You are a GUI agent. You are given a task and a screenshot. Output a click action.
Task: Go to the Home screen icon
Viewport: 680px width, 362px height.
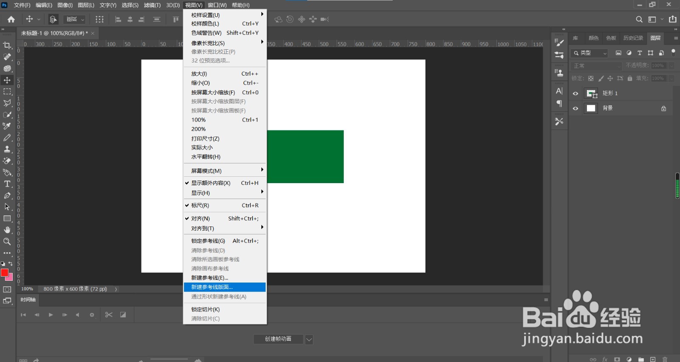pyautogui.click(x=11, y=19)
